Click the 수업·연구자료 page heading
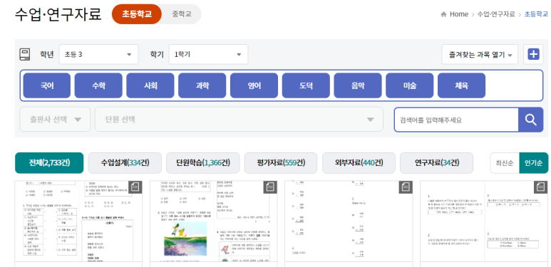 [x=58, y=14]
